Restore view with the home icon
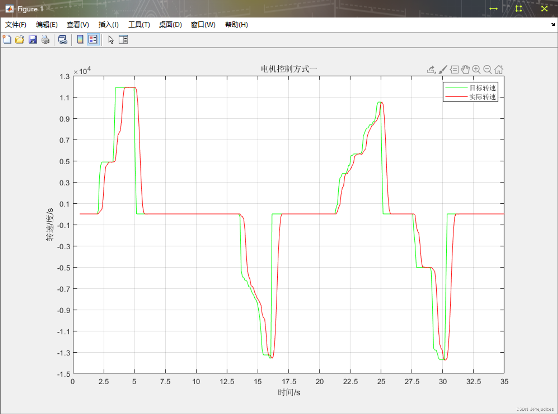 (x=499, y=69)
